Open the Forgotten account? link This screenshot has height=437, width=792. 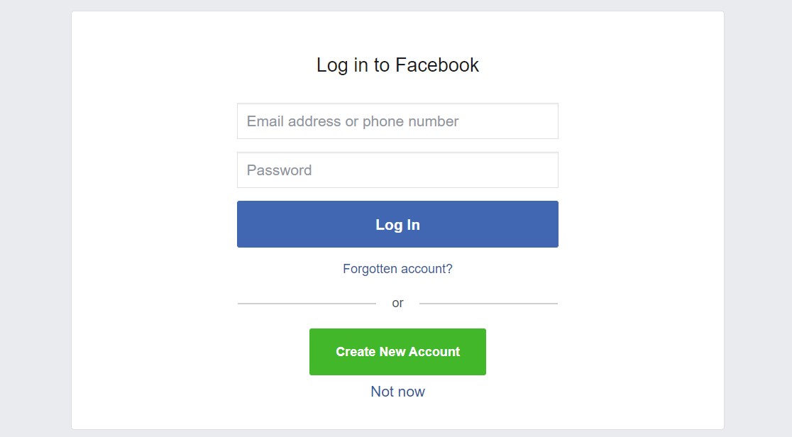pyautogui.click(x=397, y=269)
